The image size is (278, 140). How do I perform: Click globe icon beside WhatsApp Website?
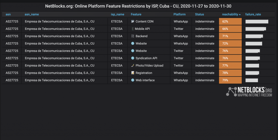click(x=132, y=43)
